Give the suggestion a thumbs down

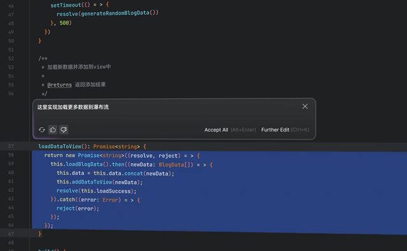(64, 130)
